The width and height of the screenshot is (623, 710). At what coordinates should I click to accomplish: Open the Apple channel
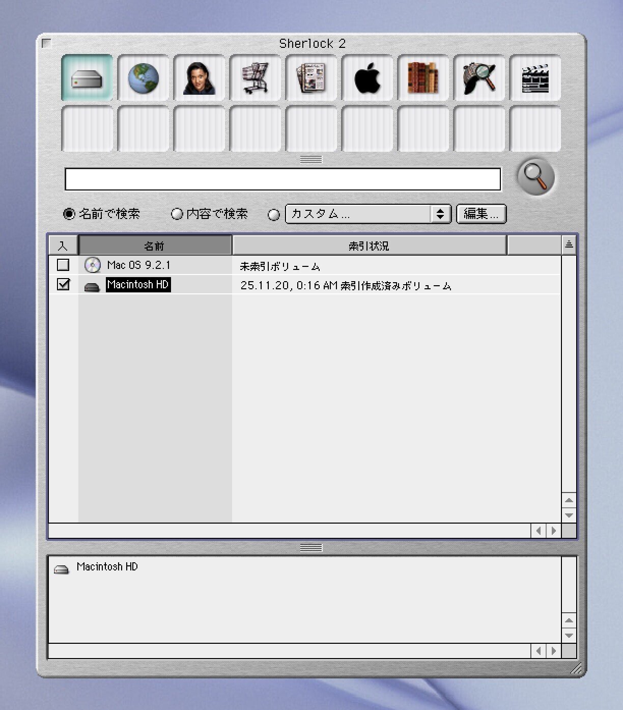point(367,78)
